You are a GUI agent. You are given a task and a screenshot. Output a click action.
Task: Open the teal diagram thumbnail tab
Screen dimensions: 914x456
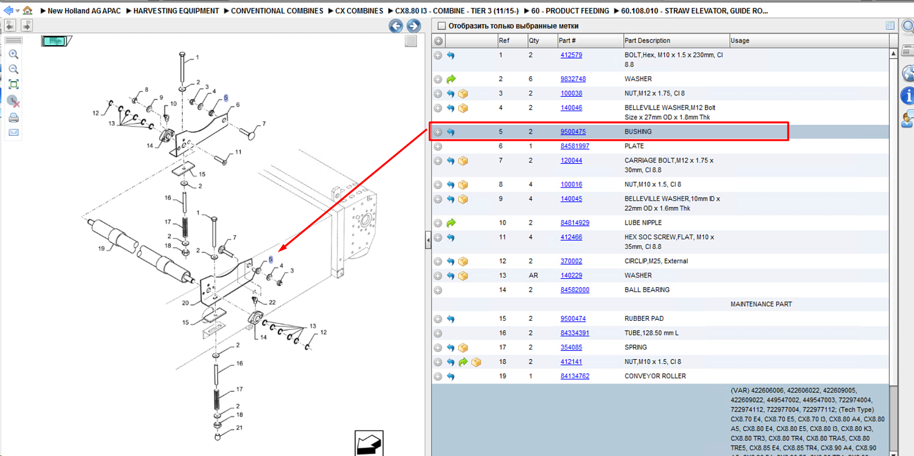click(x=56, y=41)
